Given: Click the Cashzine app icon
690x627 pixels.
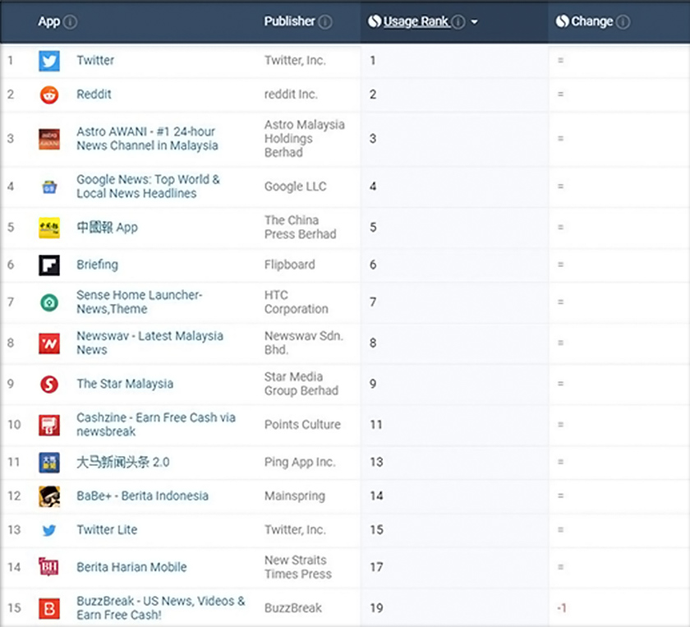Looking at the screenshot, I should coord(49,425).
